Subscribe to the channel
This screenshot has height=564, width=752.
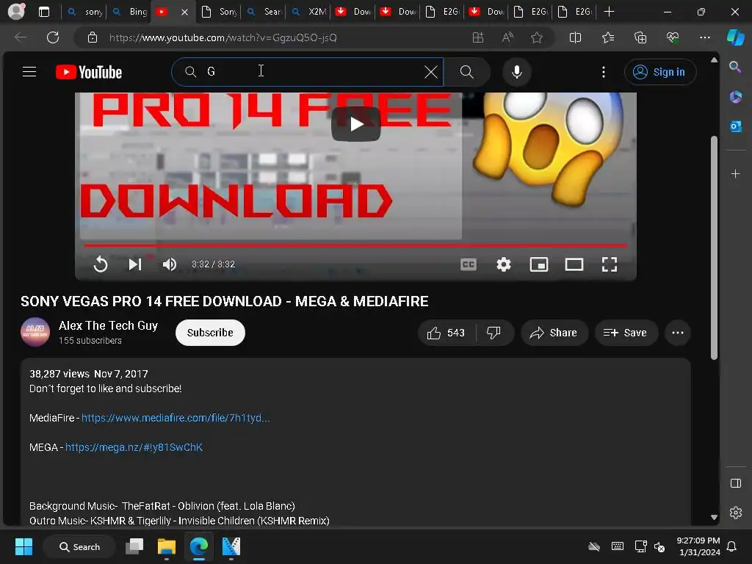(x=210, y=333)
